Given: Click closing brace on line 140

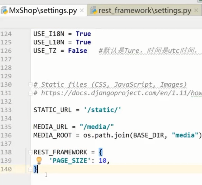Looking at the screenshot, I should pos(35,169).
